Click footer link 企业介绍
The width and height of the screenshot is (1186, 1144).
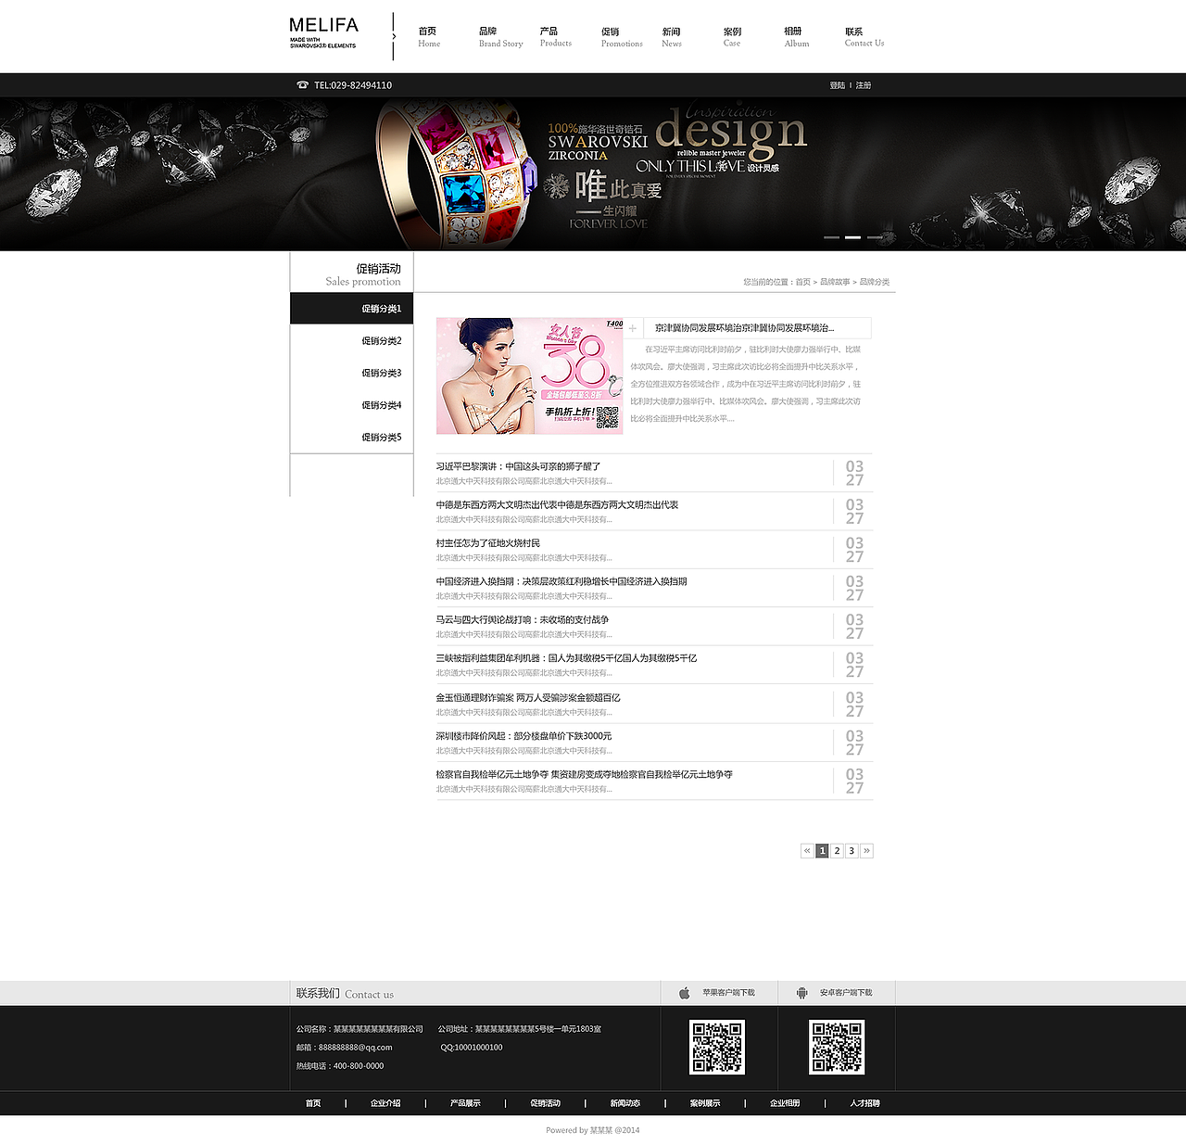pyautogui.click(x=385, y=1103)
